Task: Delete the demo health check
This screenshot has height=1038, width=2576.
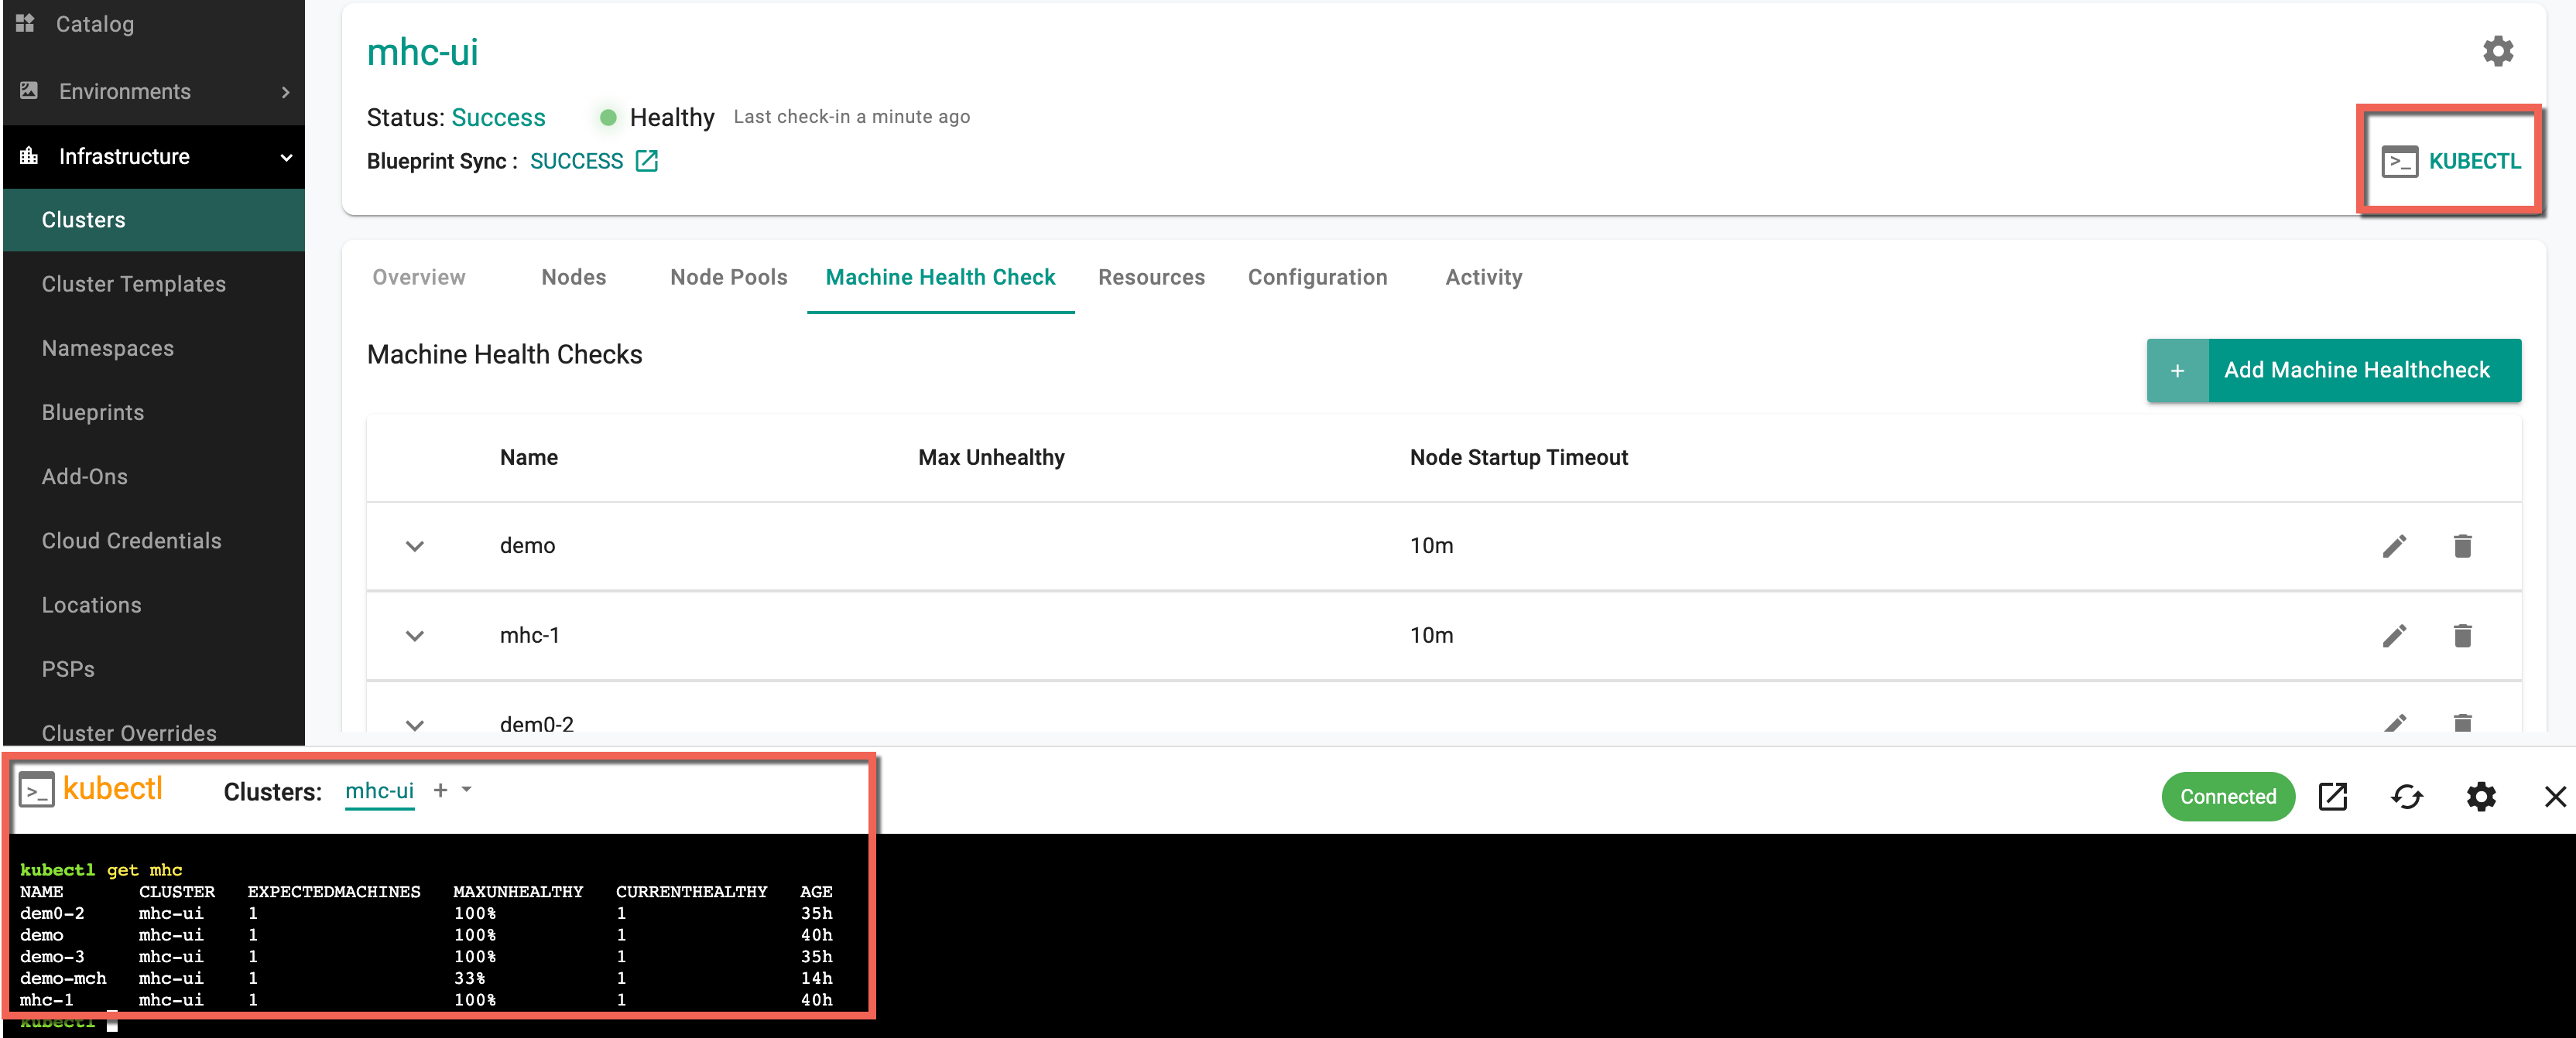Action: coord(2462,545)
